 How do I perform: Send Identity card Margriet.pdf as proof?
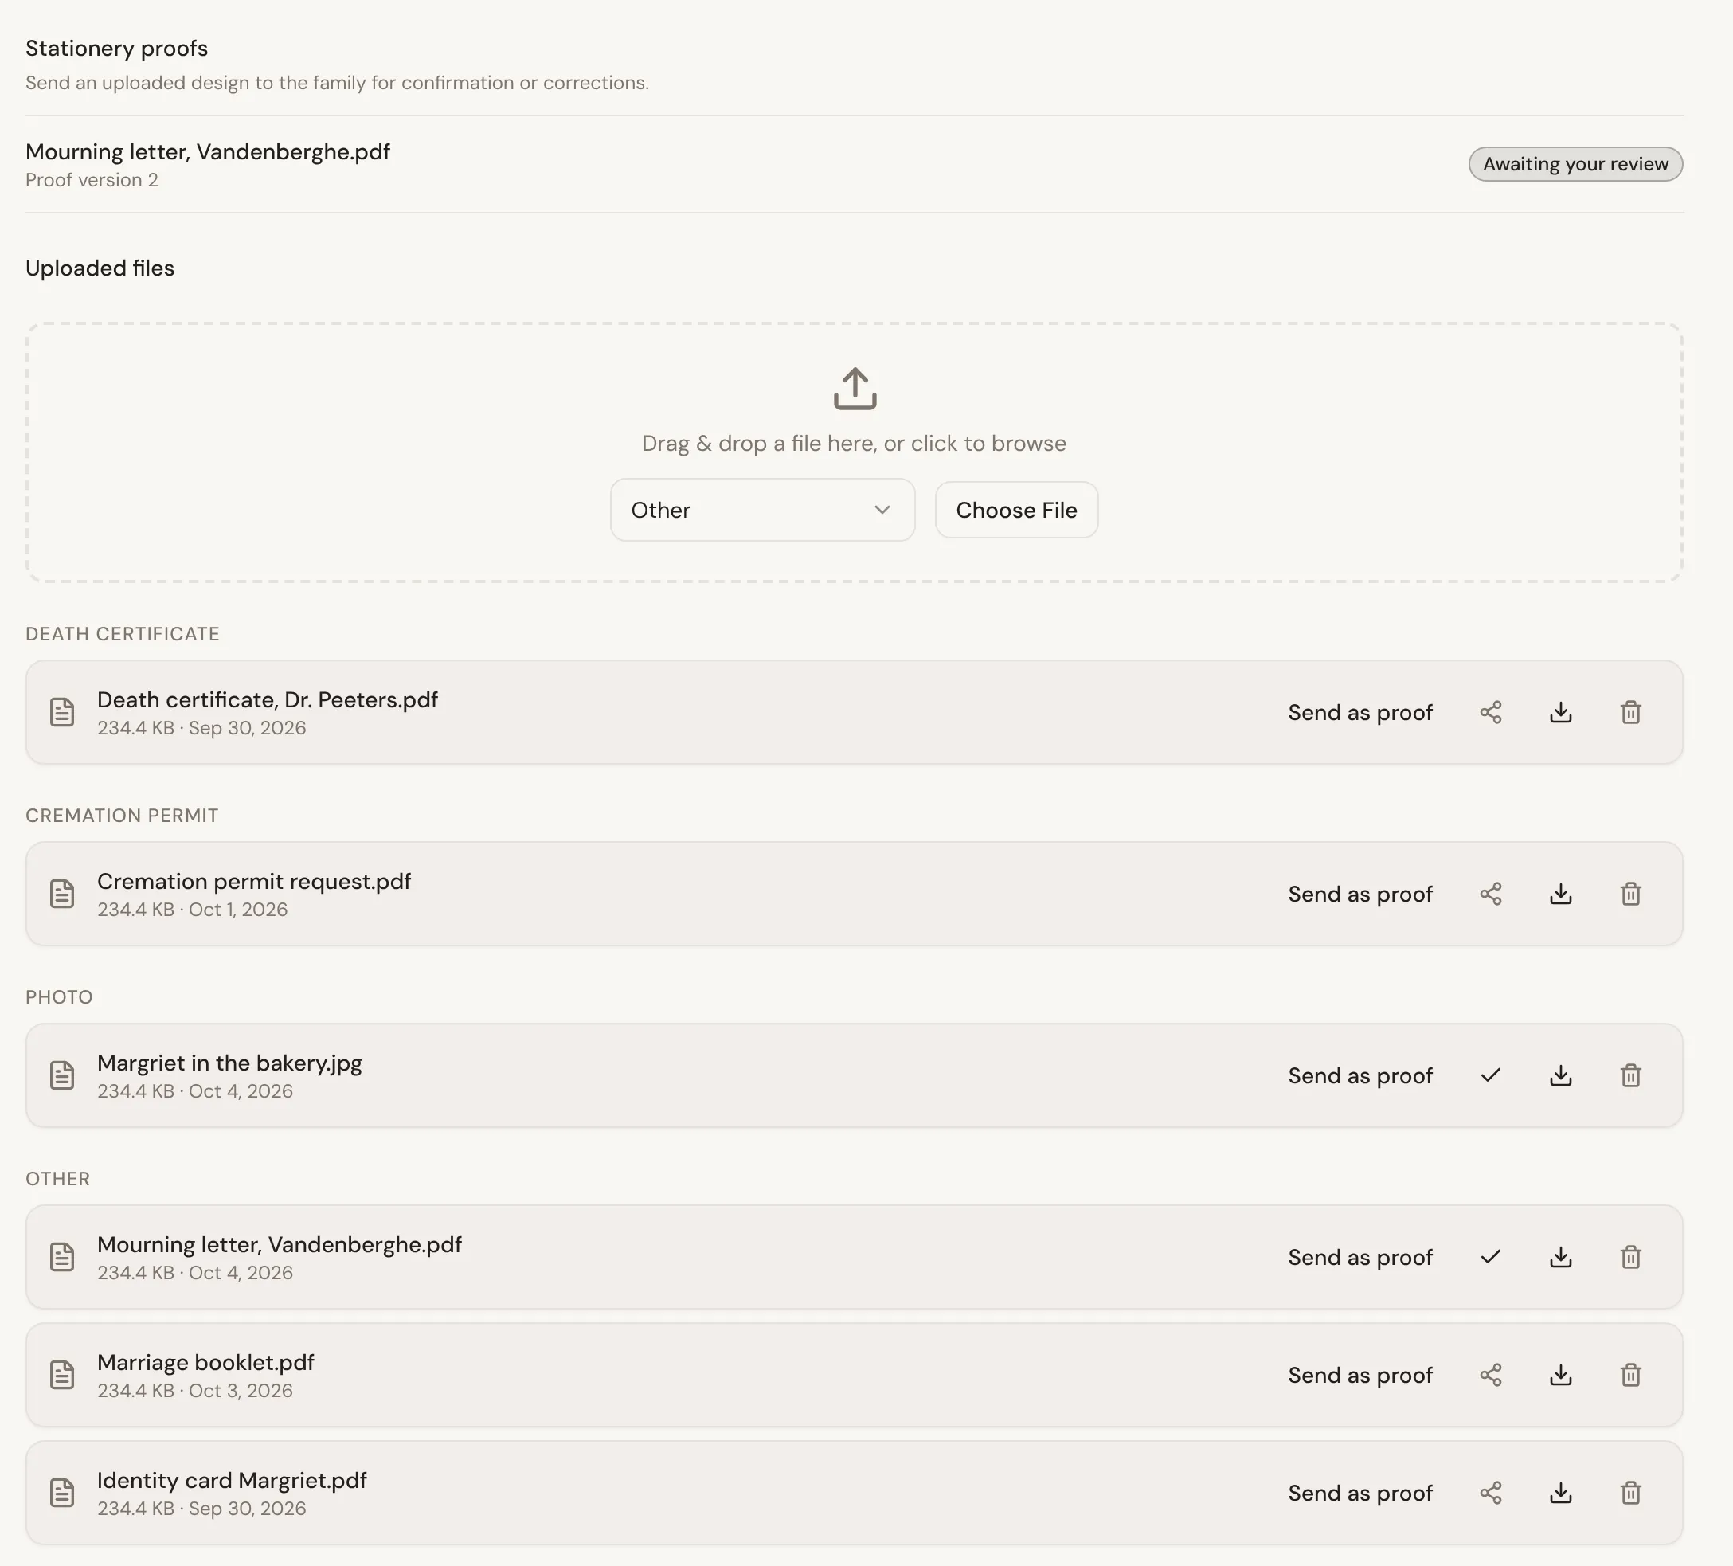coord(1360,1492)
